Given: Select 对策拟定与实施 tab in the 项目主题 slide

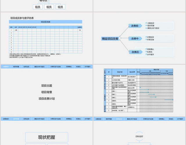Looking at the screenshot, I should 56,67.
